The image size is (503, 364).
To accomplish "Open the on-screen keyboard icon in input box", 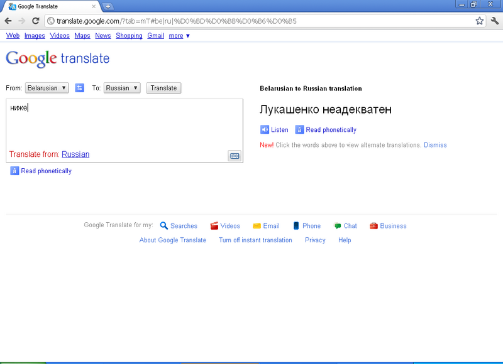I will click(x=234, y=155).
